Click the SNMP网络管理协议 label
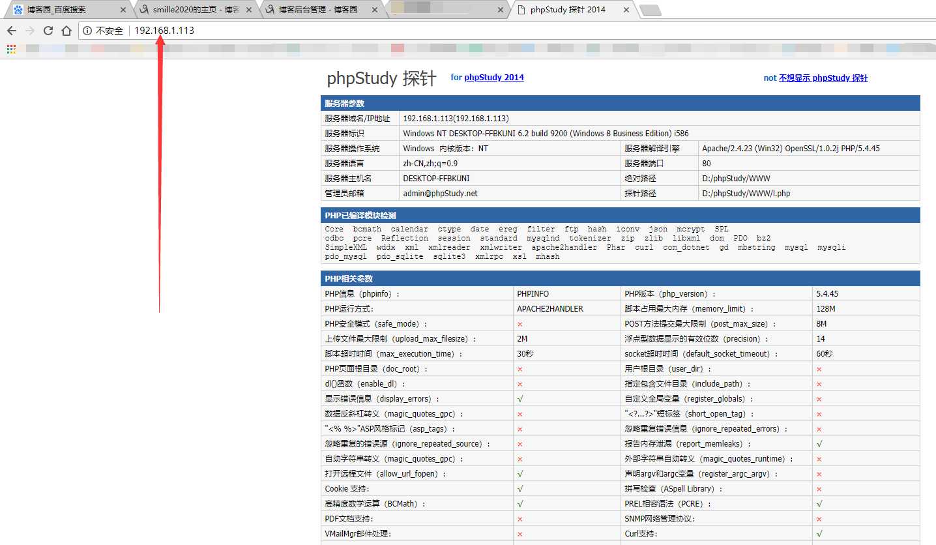 [660, 519]
